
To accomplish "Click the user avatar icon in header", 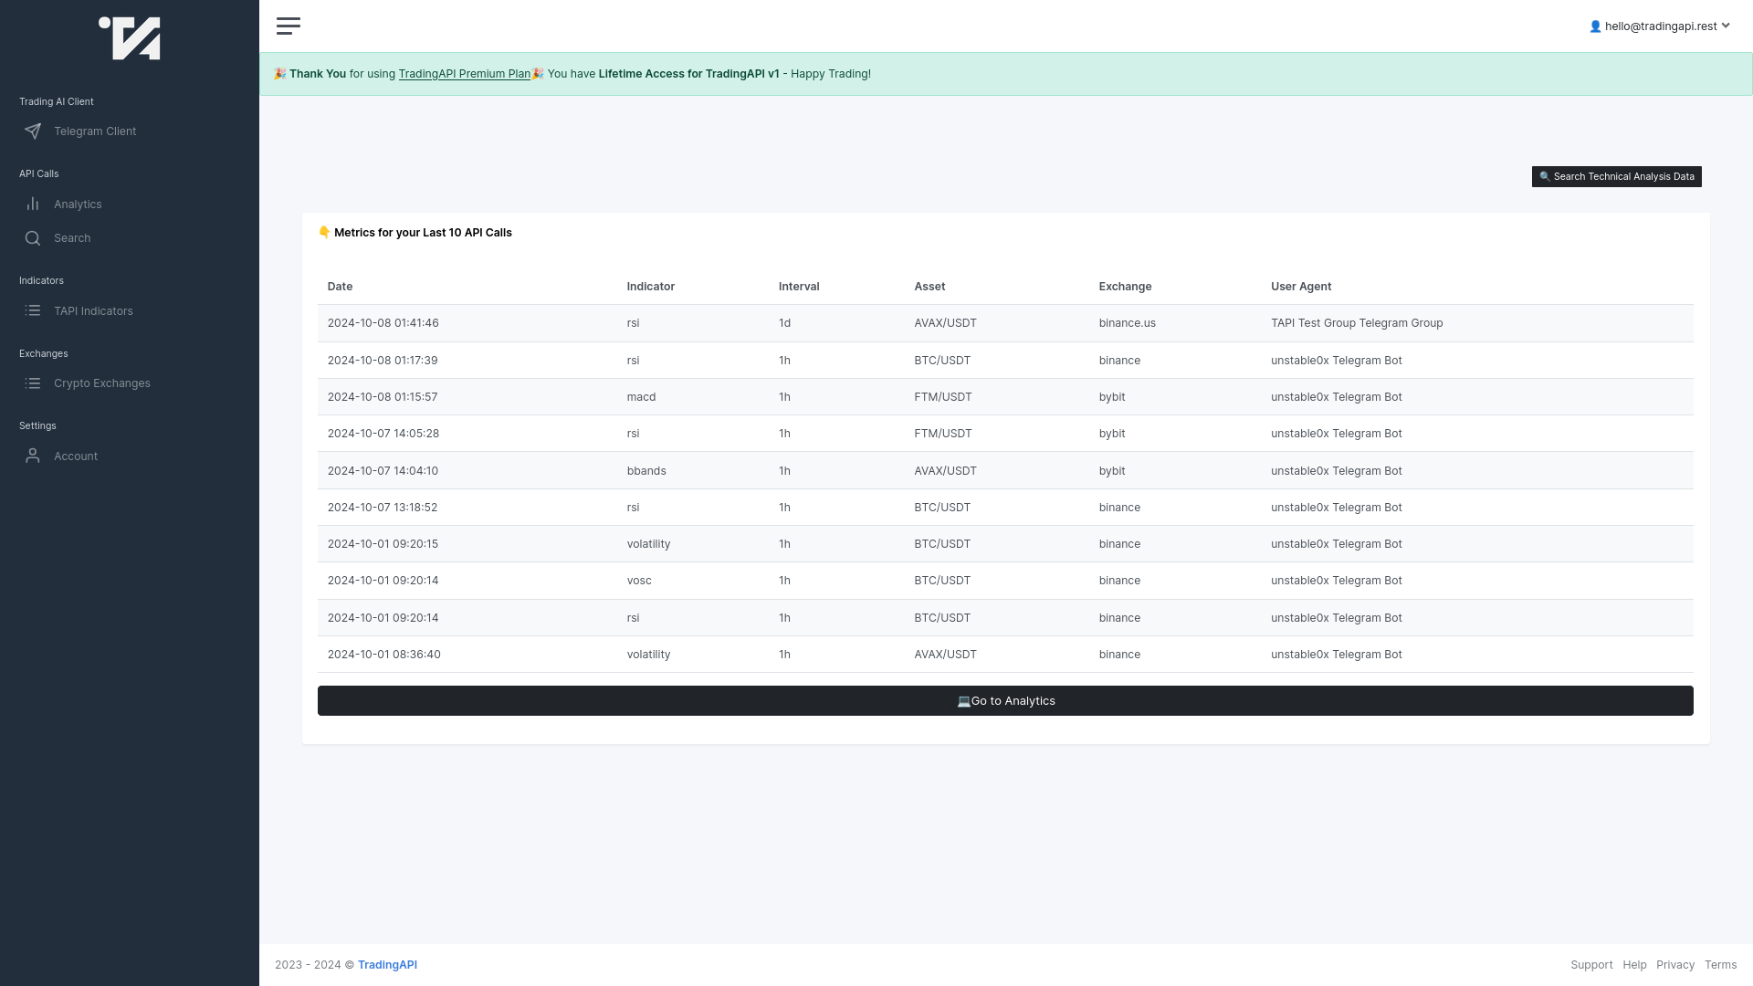I will tap(1595, 26).
